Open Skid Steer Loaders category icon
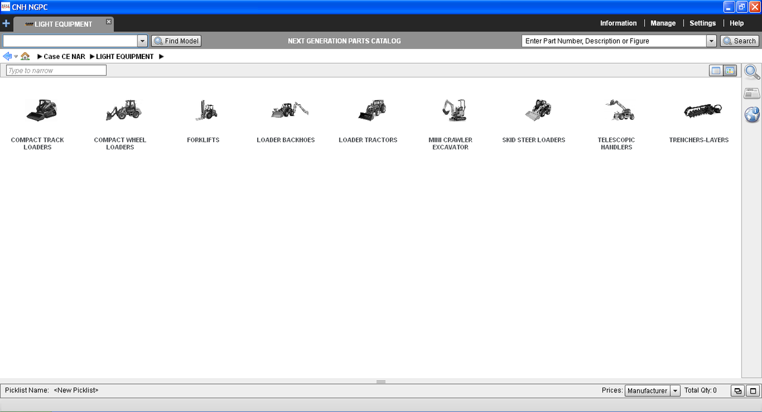Screen dimensions: 762x412 538,110
